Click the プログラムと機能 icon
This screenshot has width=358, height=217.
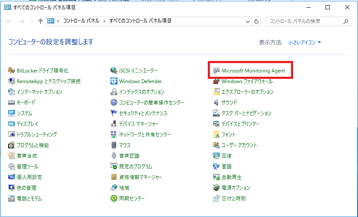11,145
